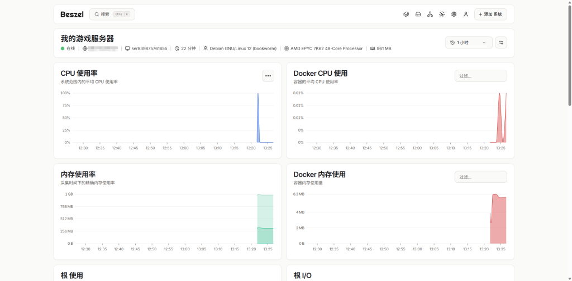Open the user account icon
This screenshot has height=281, width=572.
pos(465,14)
